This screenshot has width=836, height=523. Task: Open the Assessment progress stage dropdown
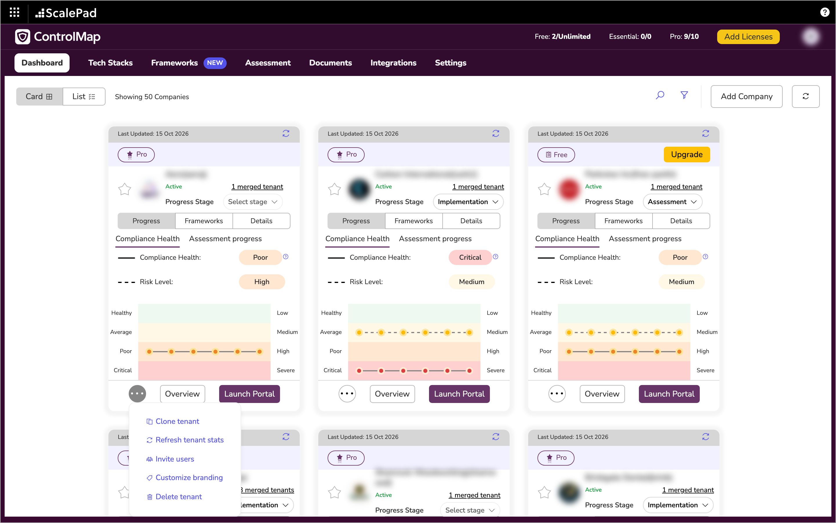(673, 202)
